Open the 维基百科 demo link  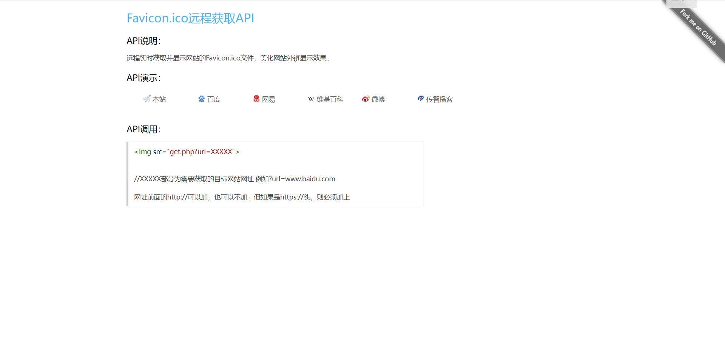click(330, 99)
